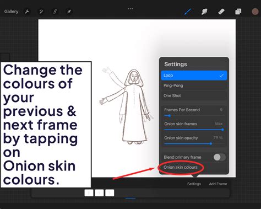Open the Layers panel
The width and height of the screenshot is (261, 209).
point(238,12)
